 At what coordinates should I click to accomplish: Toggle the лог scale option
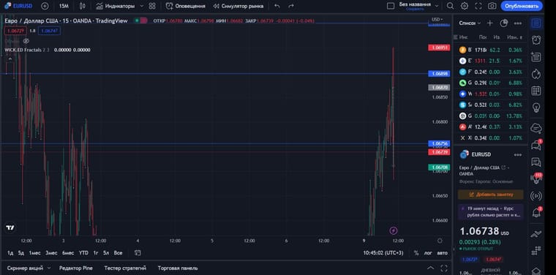coord(428,253)
